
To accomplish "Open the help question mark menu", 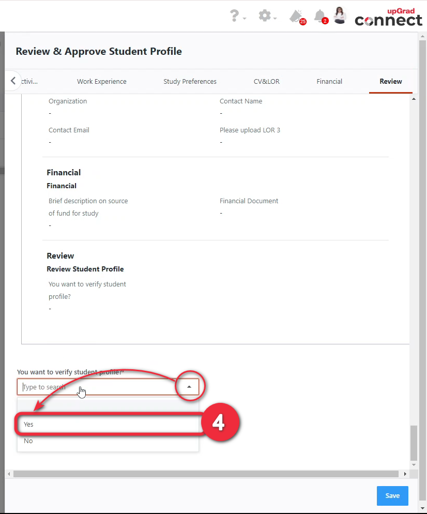I will [235, 17].
